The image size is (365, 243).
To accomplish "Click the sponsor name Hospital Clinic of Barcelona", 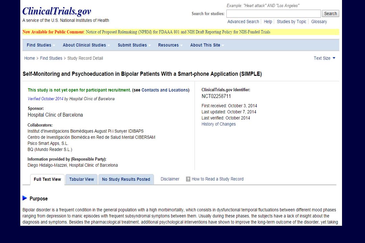I will click(x=55, y=115).
